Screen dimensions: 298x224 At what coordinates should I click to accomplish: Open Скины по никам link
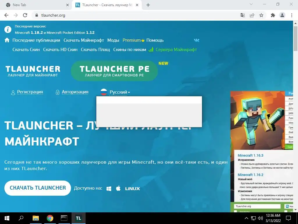click(x=130, y=50)
